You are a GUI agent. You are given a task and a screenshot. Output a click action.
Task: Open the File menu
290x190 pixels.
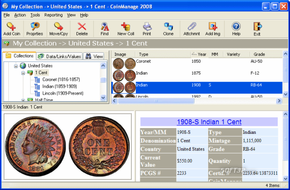click(7, 15)
